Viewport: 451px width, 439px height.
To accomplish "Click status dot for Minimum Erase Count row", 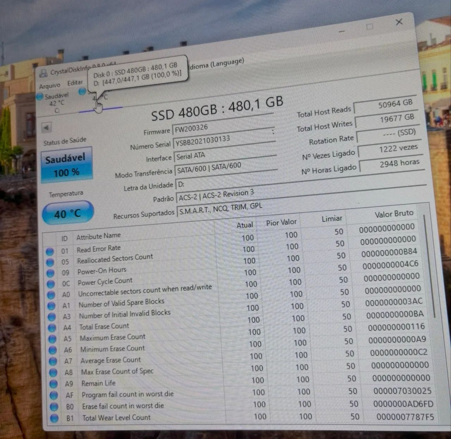I will (x=53, y=350).
